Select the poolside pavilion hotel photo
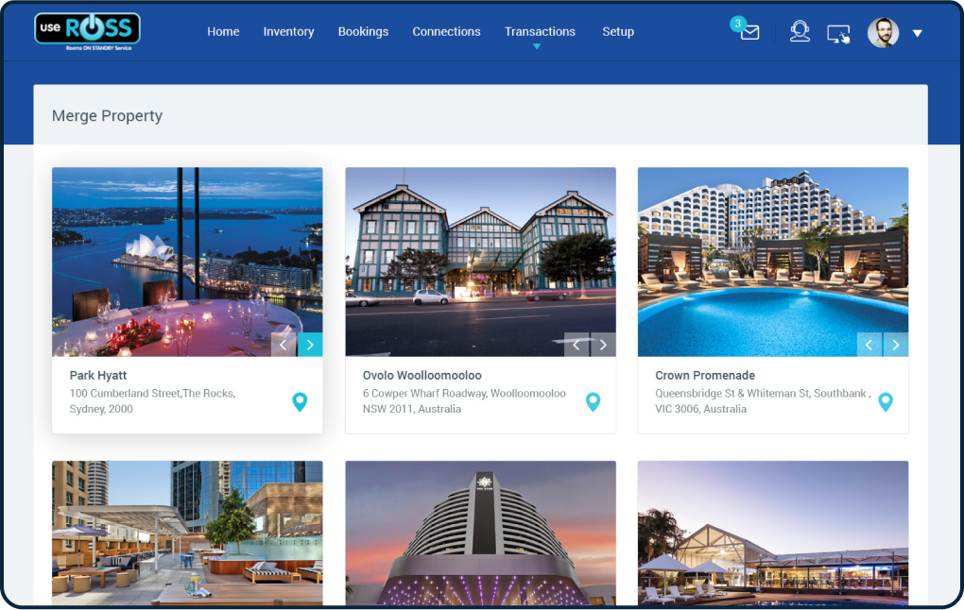 (773, 534)
